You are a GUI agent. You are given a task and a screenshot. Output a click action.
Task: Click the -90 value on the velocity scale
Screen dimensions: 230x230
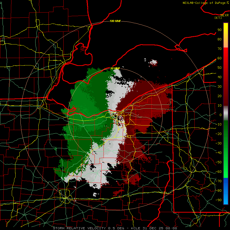coord(218,200)
